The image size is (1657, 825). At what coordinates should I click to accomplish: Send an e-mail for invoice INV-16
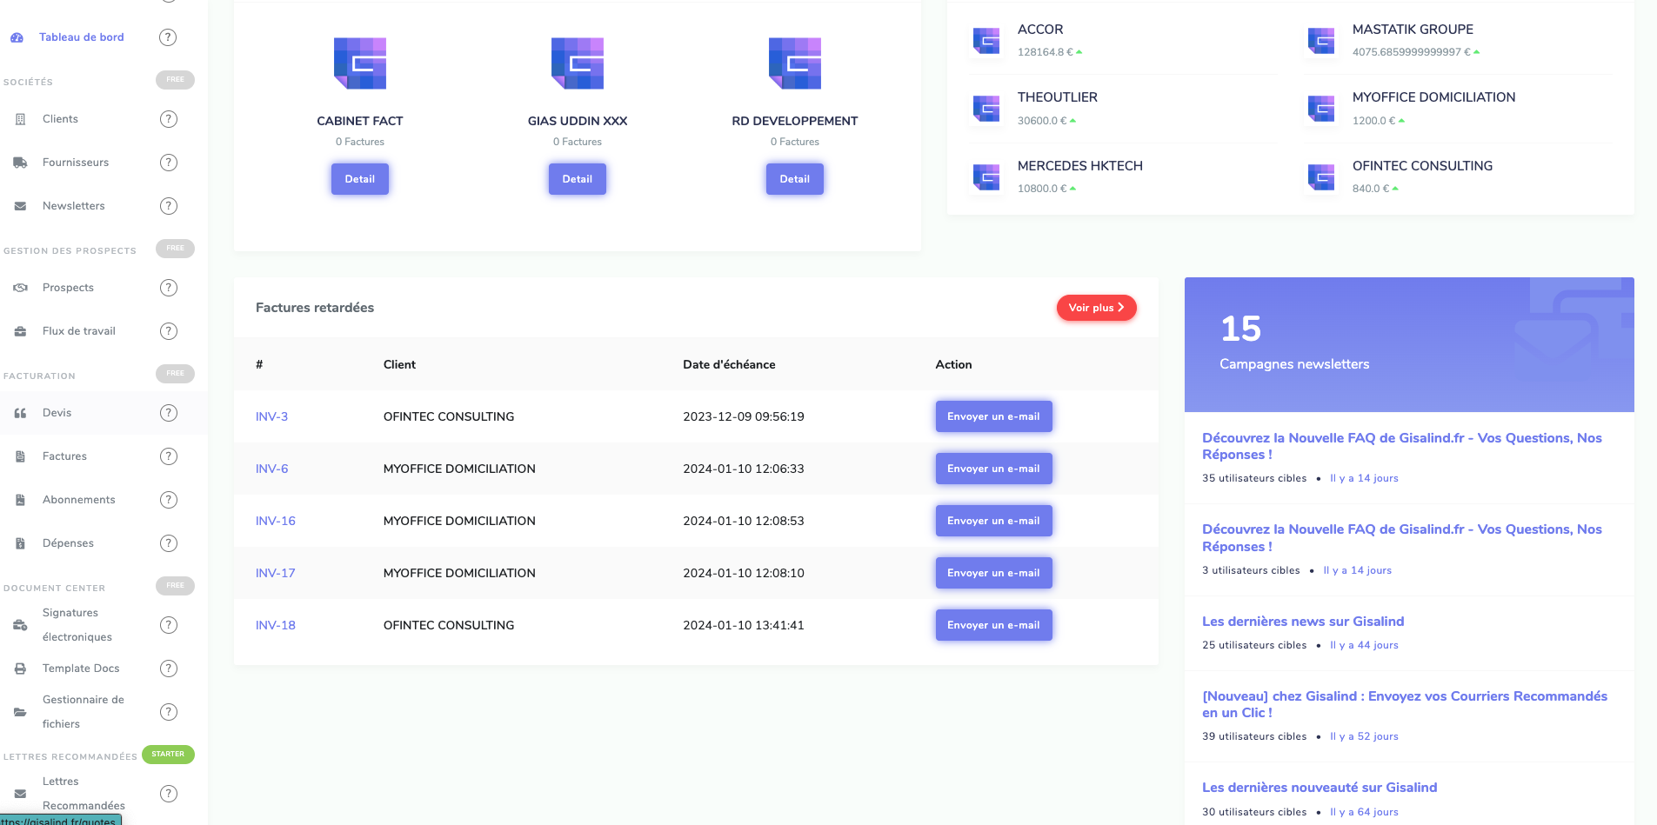[x=993, y=521]
